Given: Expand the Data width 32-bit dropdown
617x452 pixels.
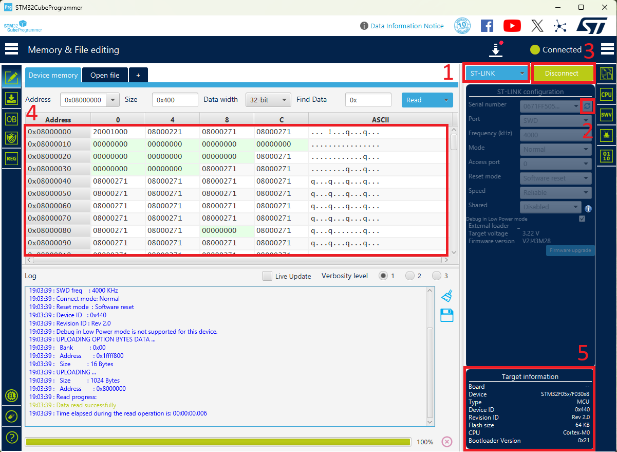Looking at the screenshot, I should (268, 100).
